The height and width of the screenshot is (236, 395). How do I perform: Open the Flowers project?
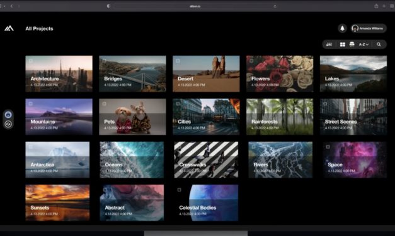coord(280,74)
